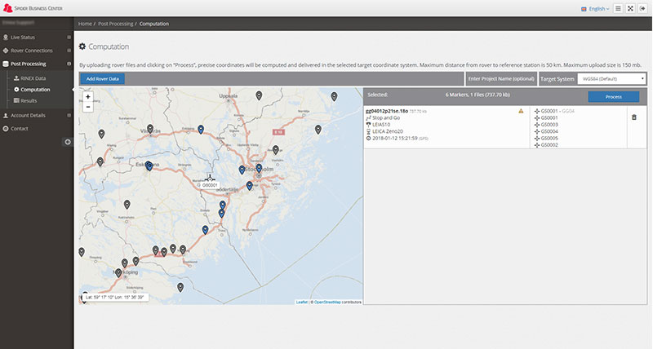Viewport: 653px width, 349px height.
Task: Click the warning triangle on the rover file
Action: pyautogui.click(x=521, y=111)
